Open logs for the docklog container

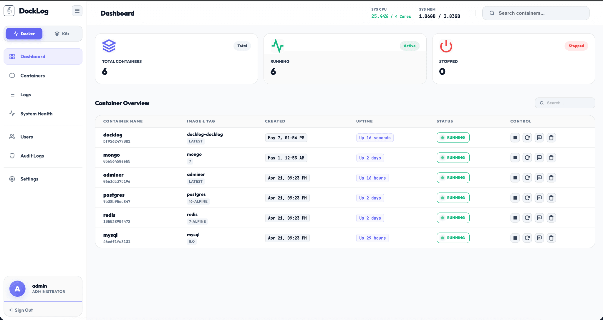(539, 137)
